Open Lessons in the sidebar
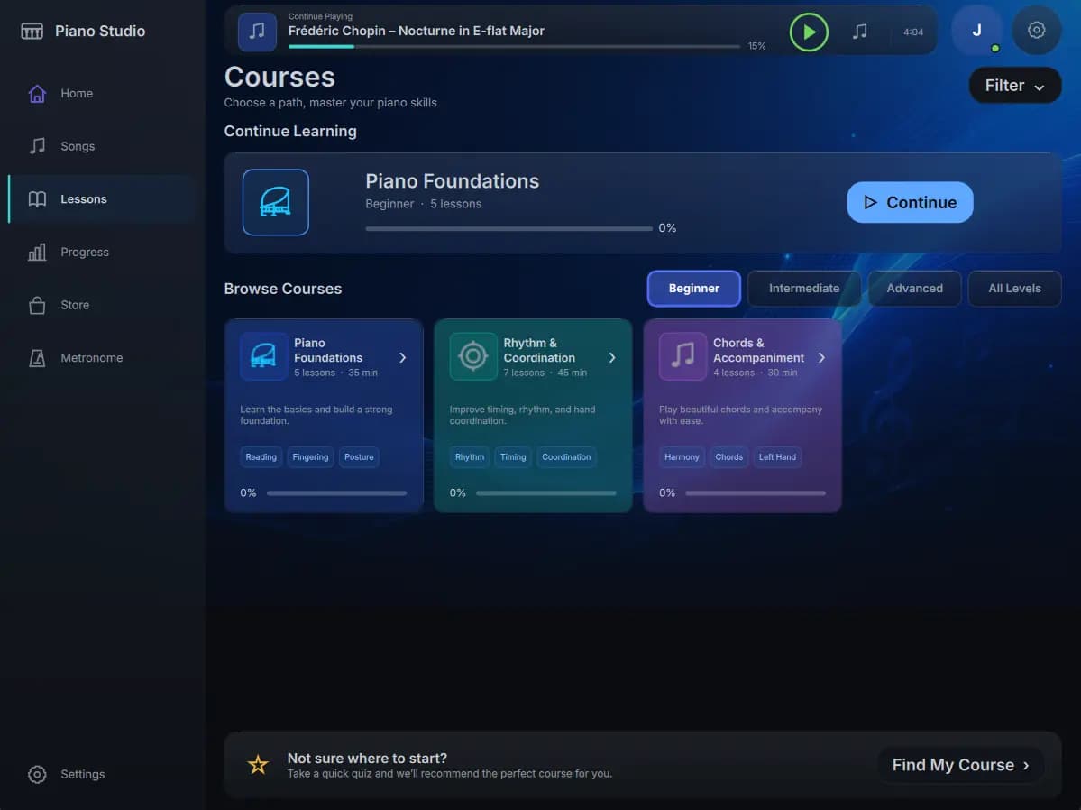The image size is (1081, 810). pos(104,198)
